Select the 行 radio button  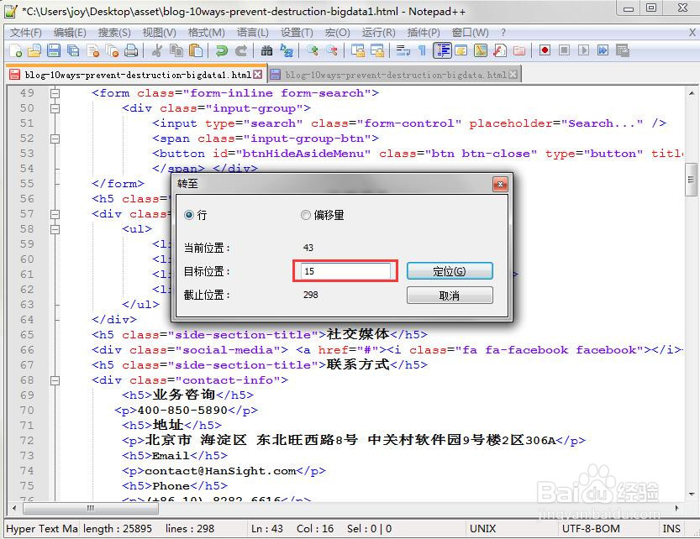pyautogui.click(x=189, y=214)
